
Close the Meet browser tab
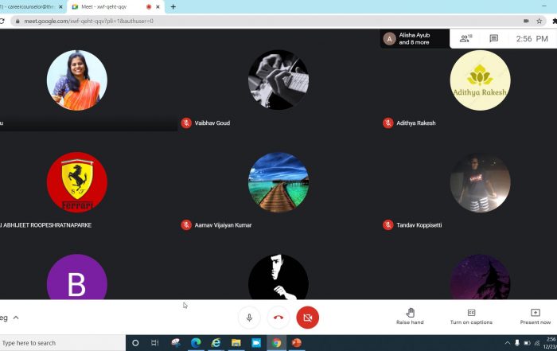pyautogui.click(x=158, y=6)
